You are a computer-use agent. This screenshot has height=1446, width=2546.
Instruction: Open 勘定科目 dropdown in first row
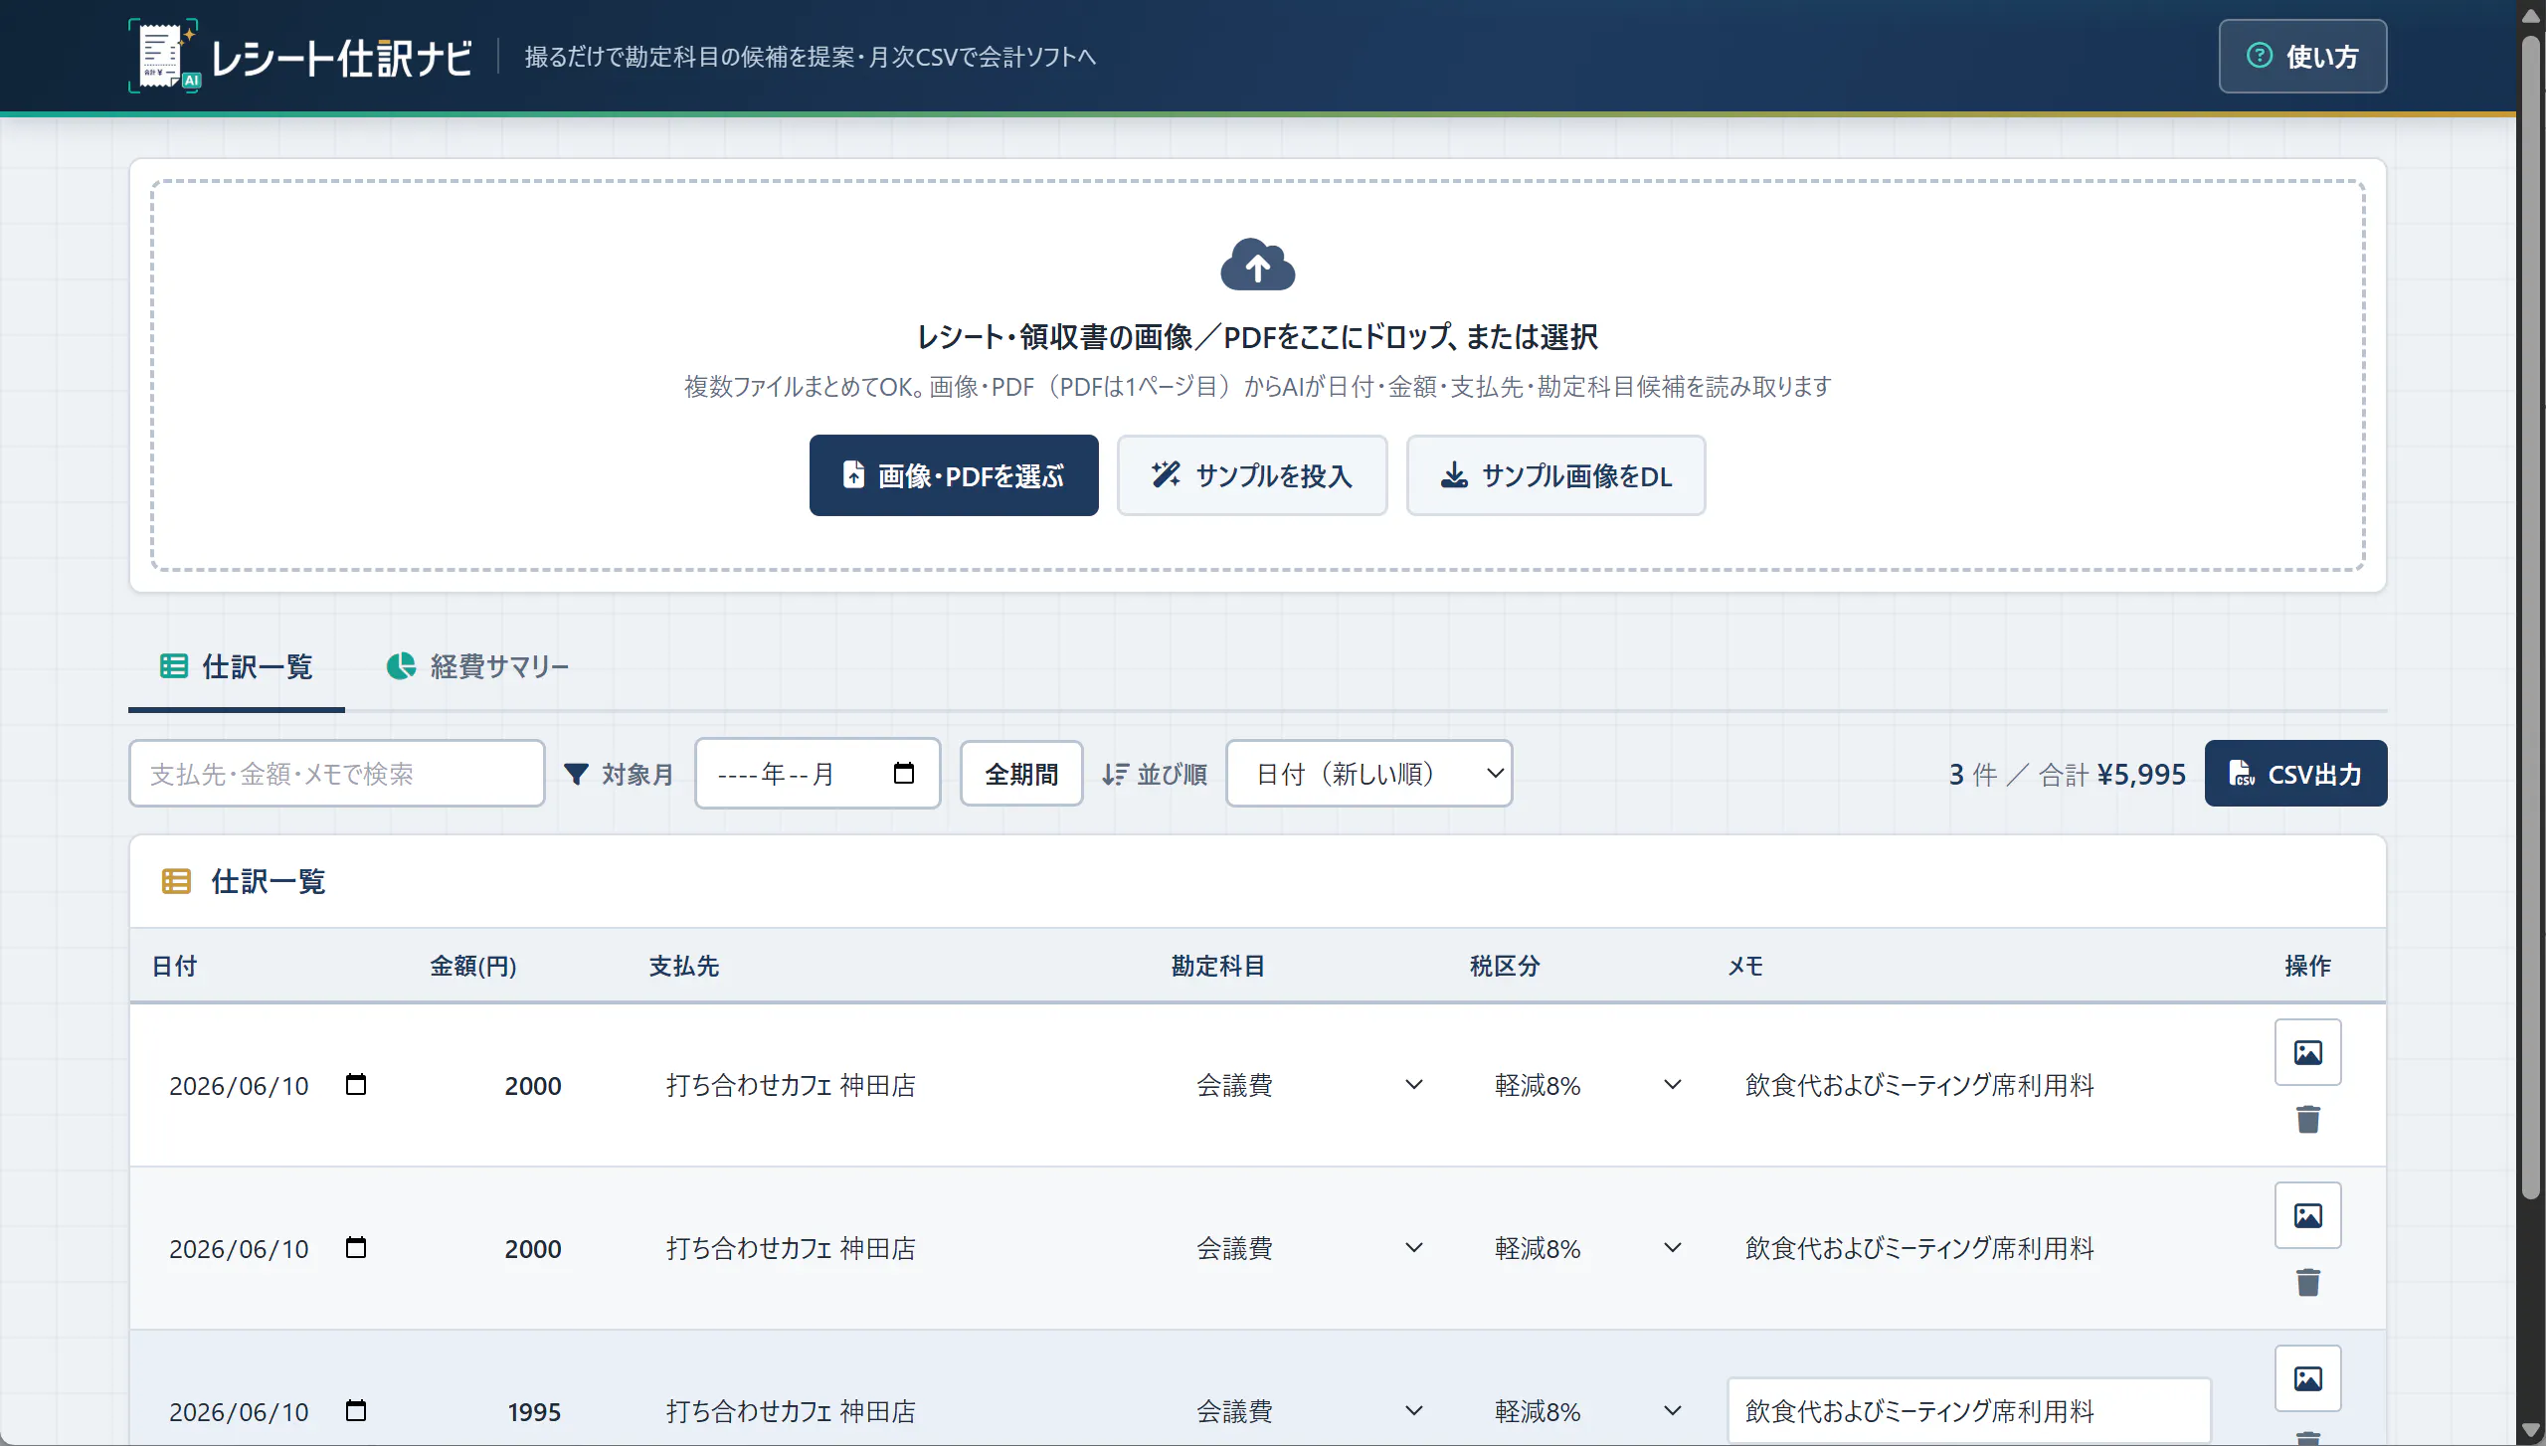tap(1309, 1085)
